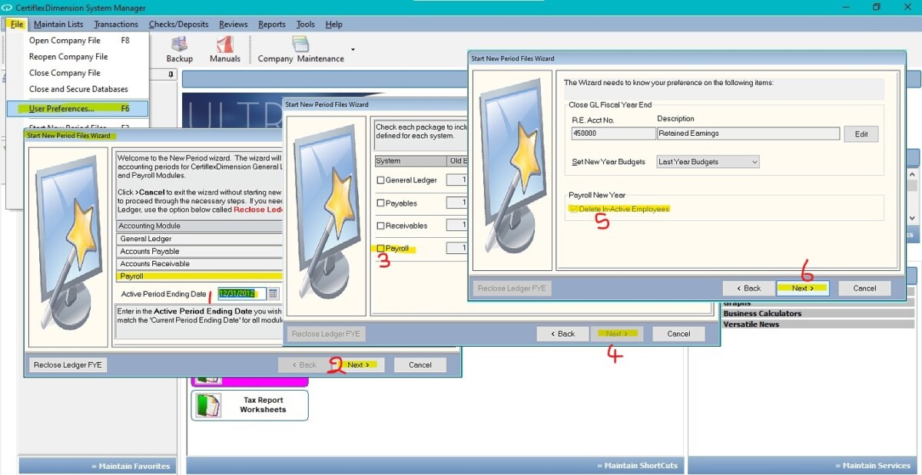Open the Tools menu
This screenshot has height=475, width=922.
[305, 24]
